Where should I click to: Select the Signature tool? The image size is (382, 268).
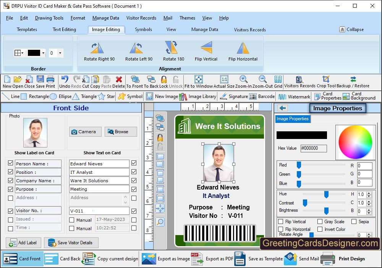[234, 96]
